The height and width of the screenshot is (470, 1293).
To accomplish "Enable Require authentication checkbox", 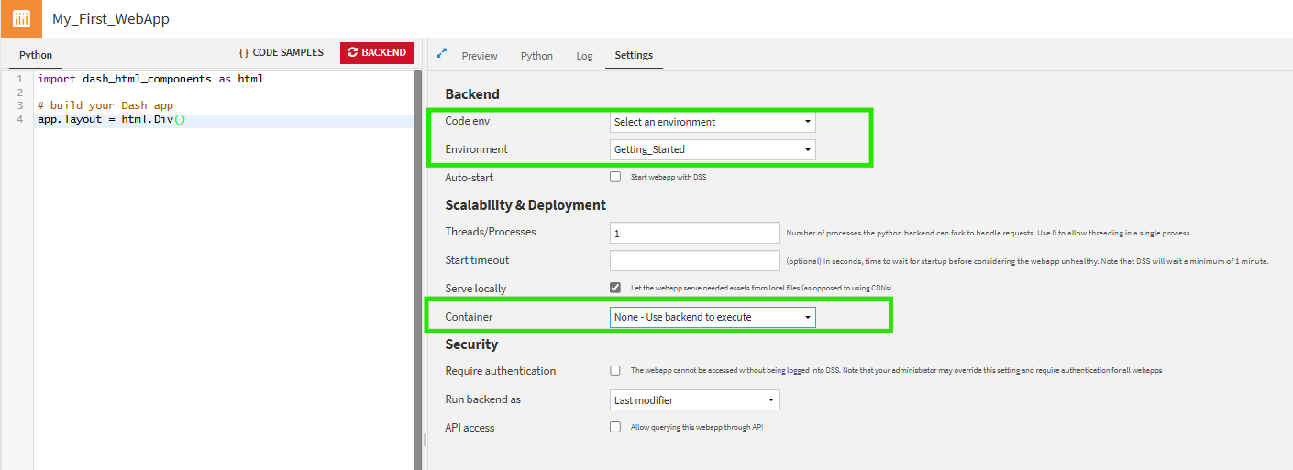I will (x=615, y=371).
